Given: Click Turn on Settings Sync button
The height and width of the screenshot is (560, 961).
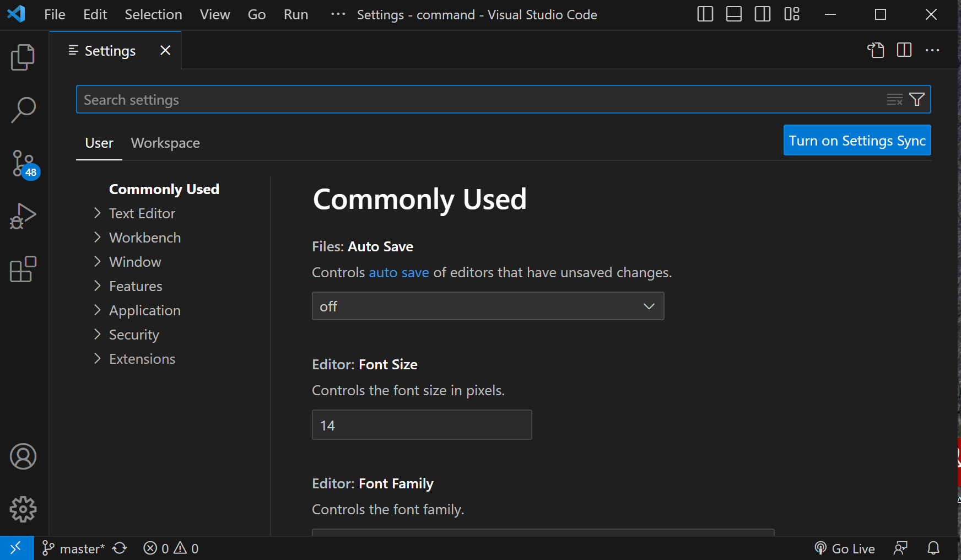Looking at the screenshot, I should pyautogui.click(x=857, y=141).
